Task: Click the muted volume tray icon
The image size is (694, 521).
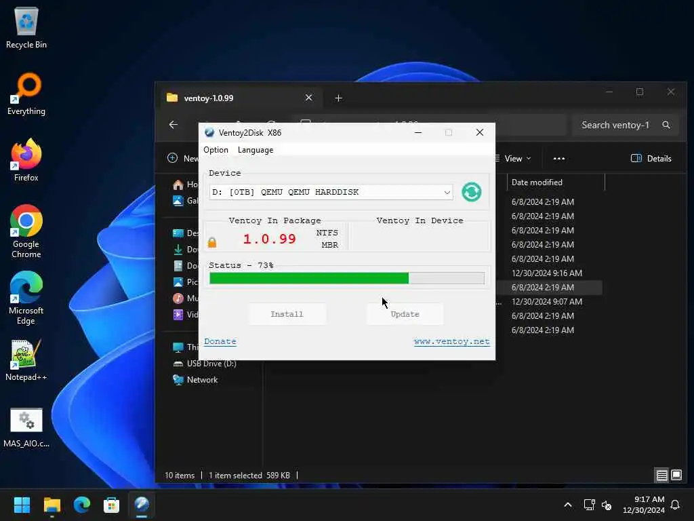Action: tap(607, 505)
